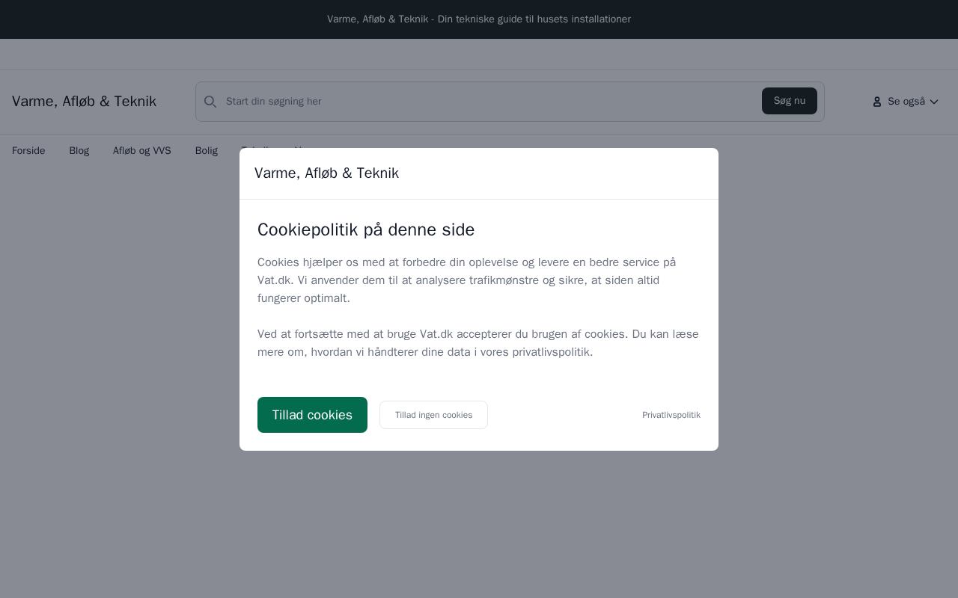Click the Søg nu search button
Viewport: 958px width, 598px height.
coord(790,101)
